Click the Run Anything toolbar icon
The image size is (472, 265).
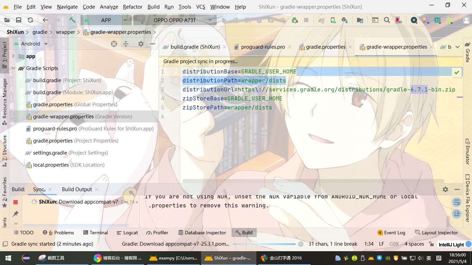(x=375, y=20)
